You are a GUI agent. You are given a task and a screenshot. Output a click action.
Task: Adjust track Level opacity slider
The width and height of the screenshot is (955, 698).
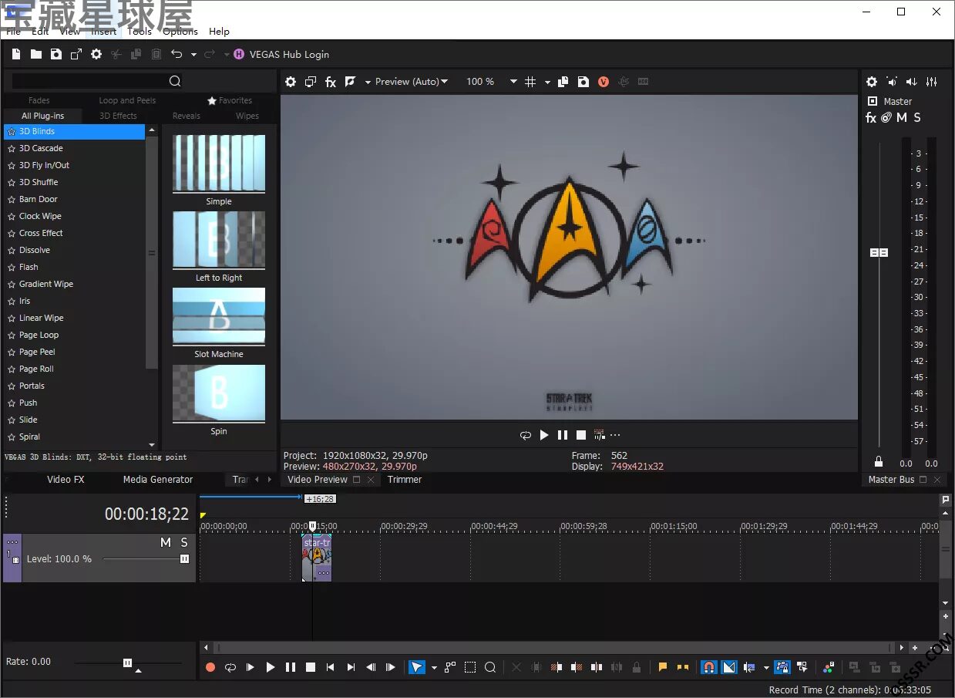pyautogui.click(x=185, y=559)
